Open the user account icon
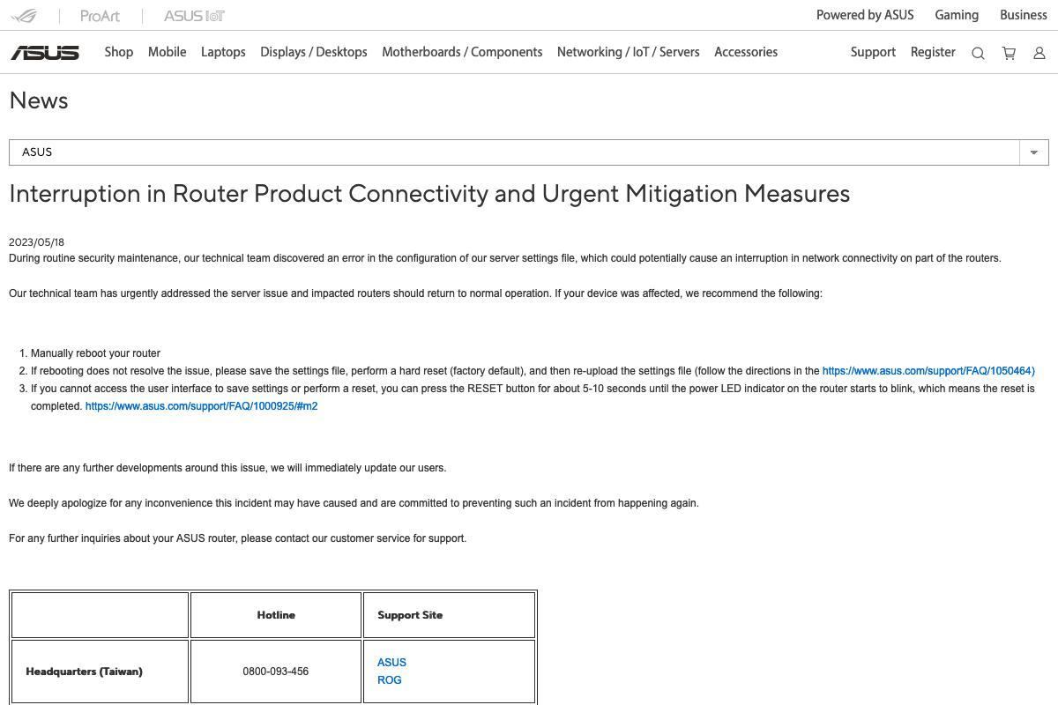 (x=1039, y=53)
